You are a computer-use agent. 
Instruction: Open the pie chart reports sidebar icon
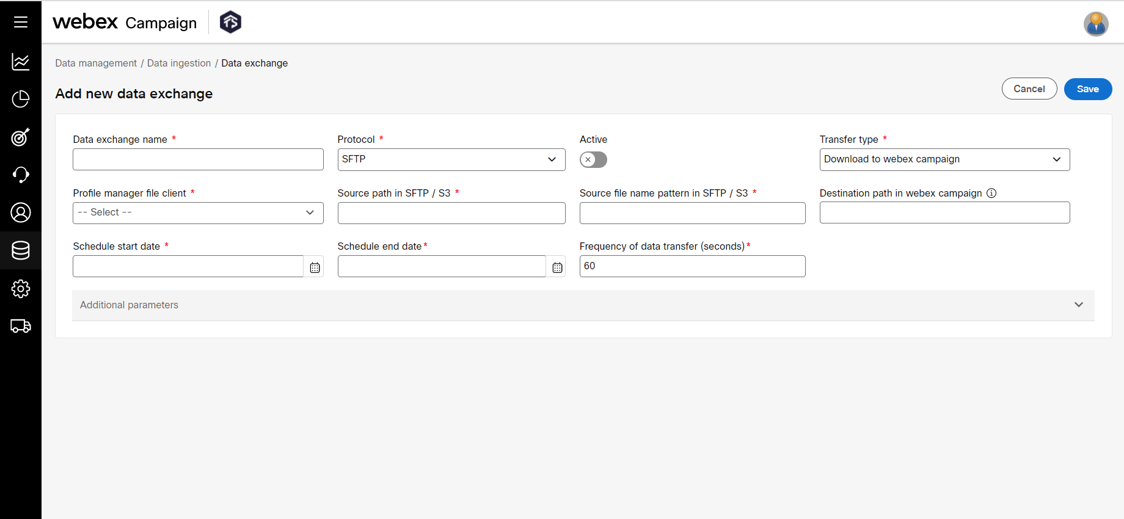21,99
